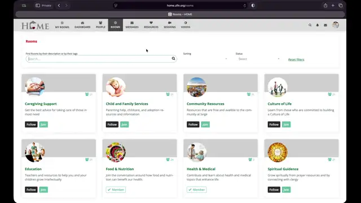Image resolution: width=361 pixels, height=203 pixels.
Task: Join Child and Family Services room
Action: pos(124,125)
